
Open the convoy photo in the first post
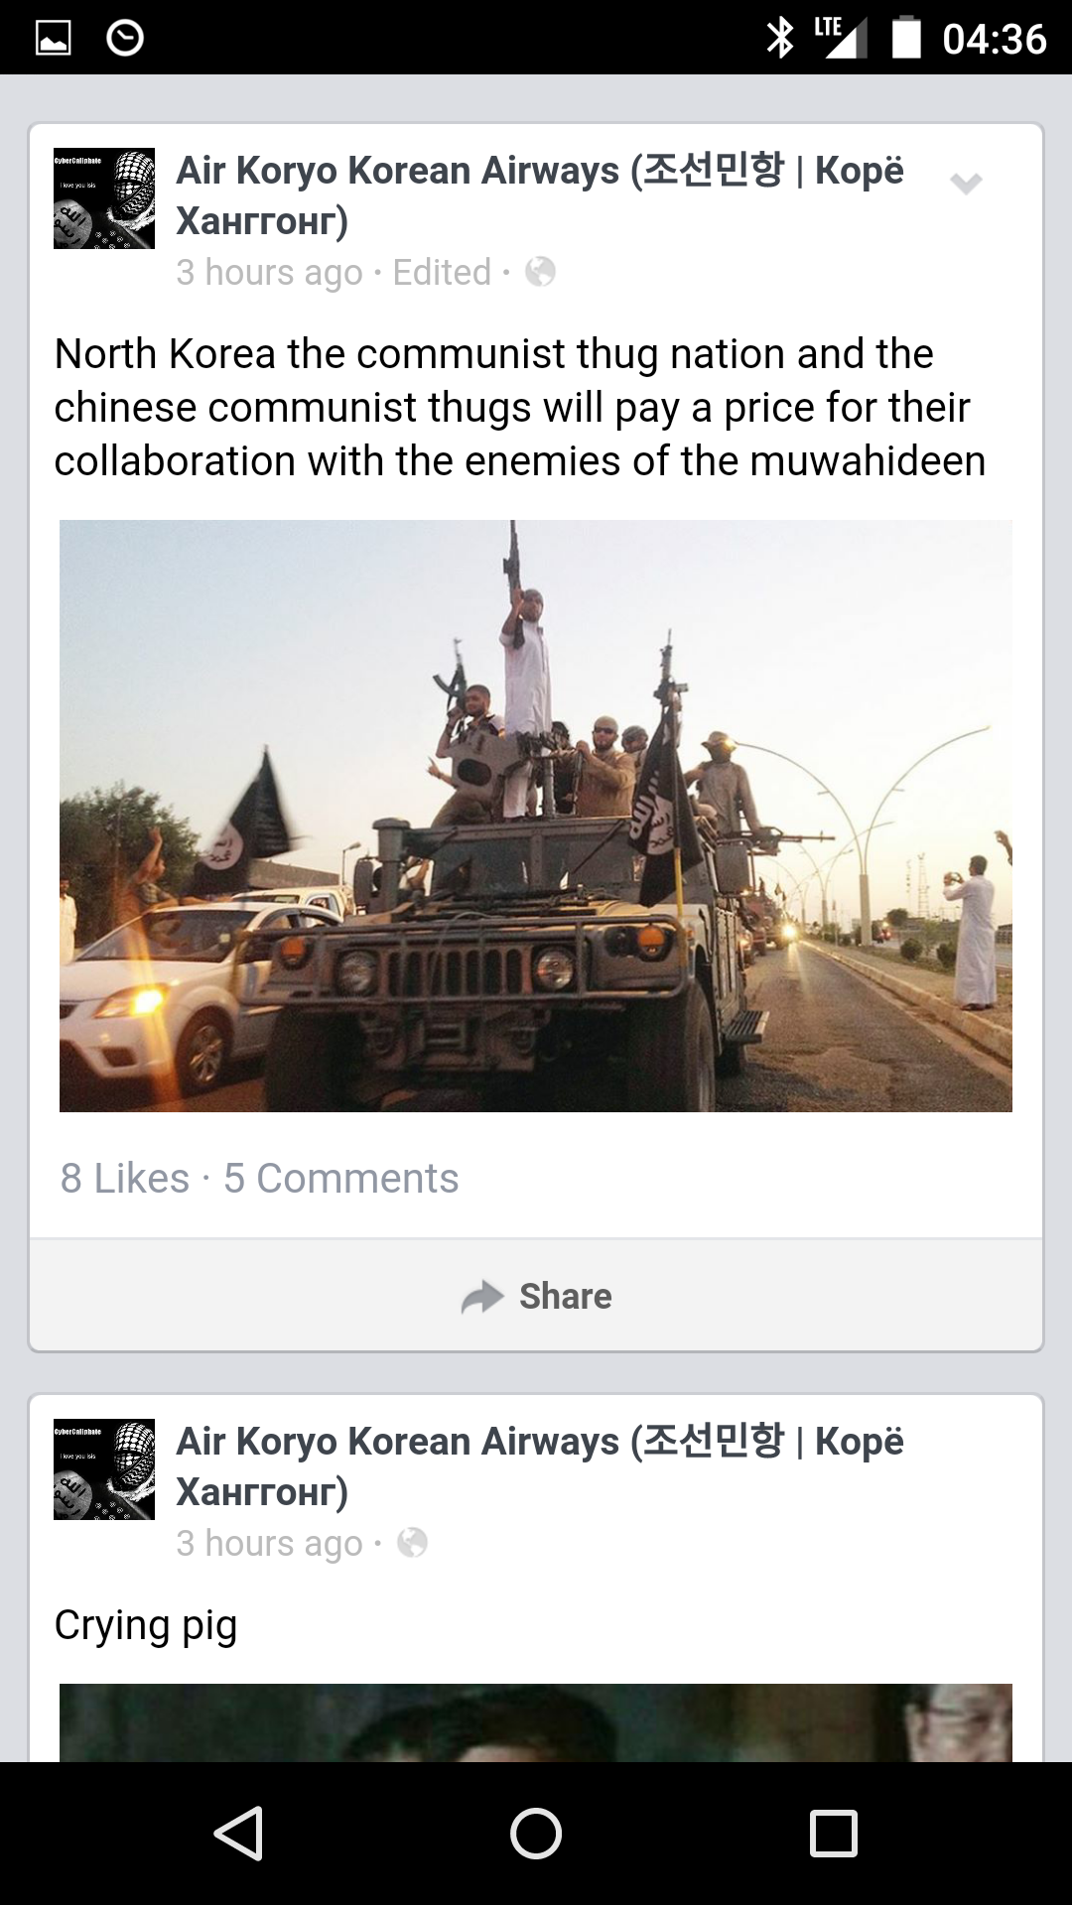536,816
